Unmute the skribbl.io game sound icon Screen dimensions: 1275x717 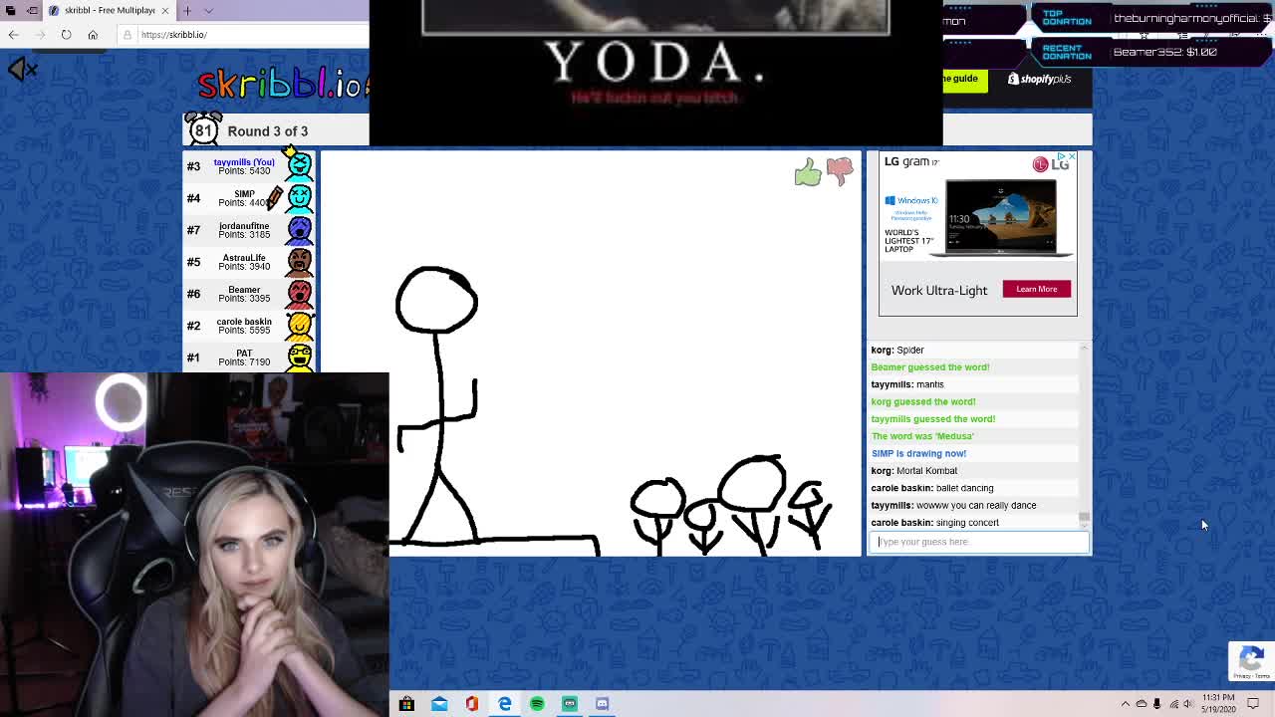(x=22, y=69)
